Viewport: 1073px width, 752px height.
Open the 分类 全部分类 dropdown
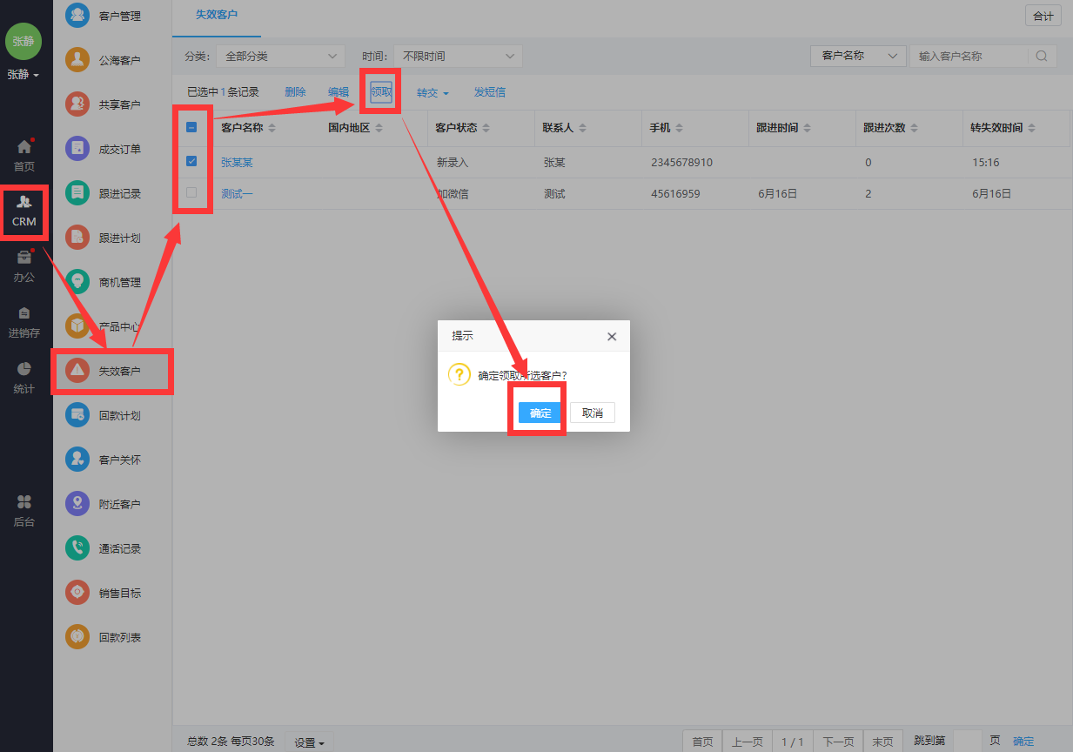point(280,56)
